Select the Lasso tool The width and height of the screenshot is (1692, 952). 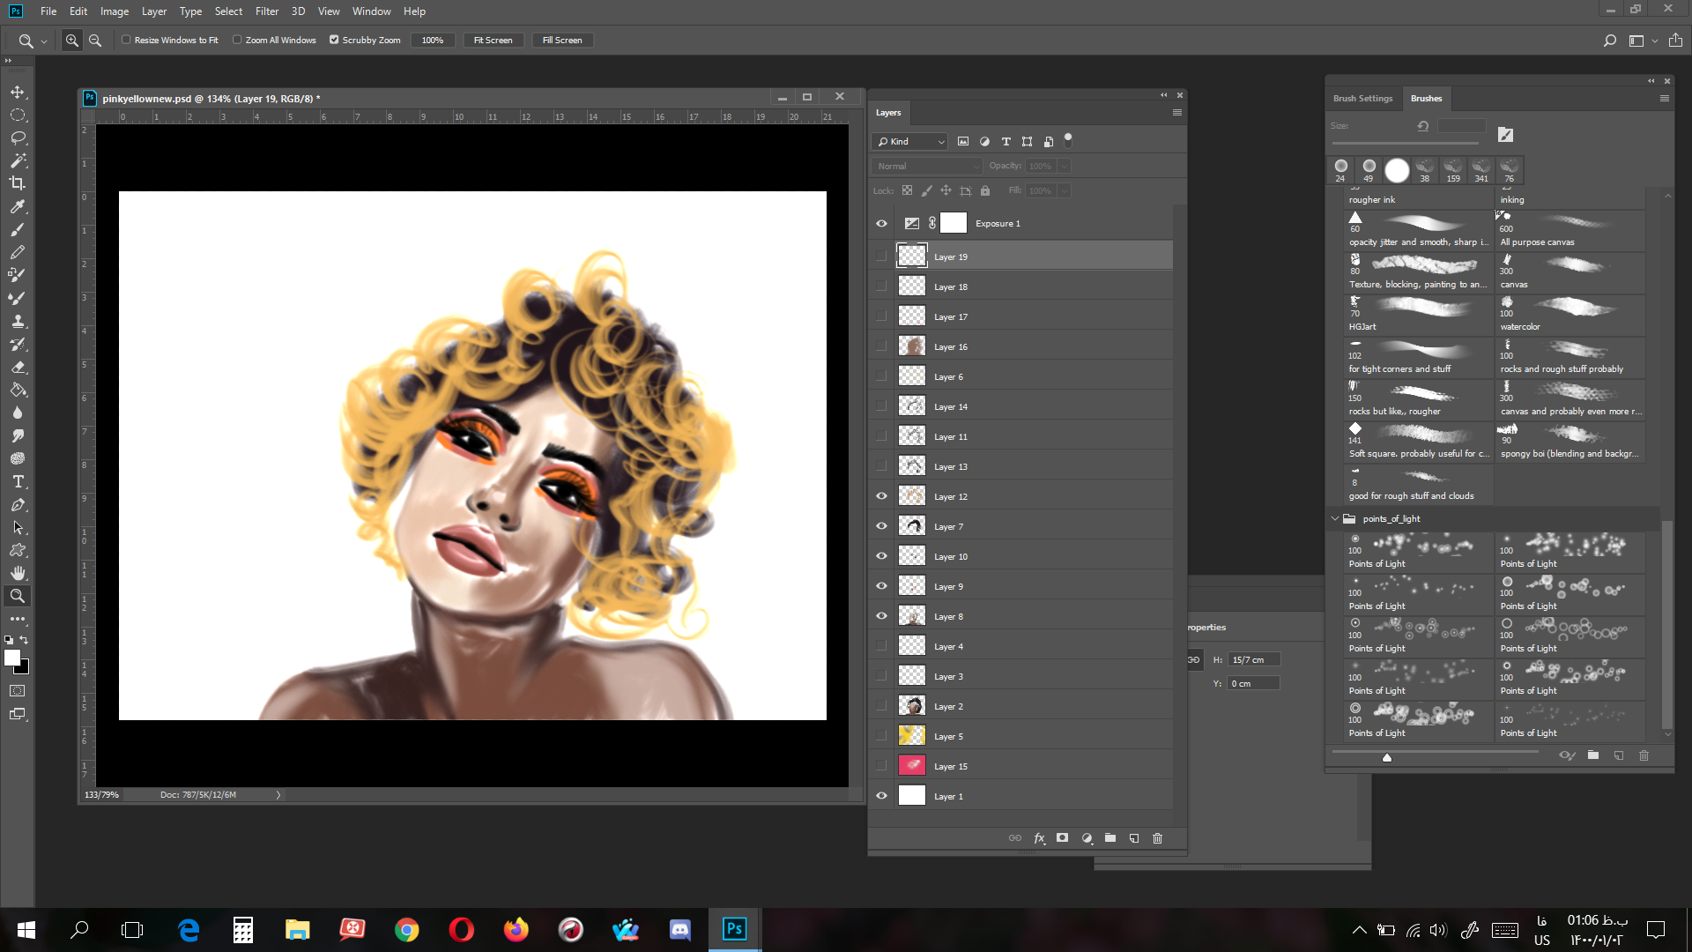(x=18, y=138)
